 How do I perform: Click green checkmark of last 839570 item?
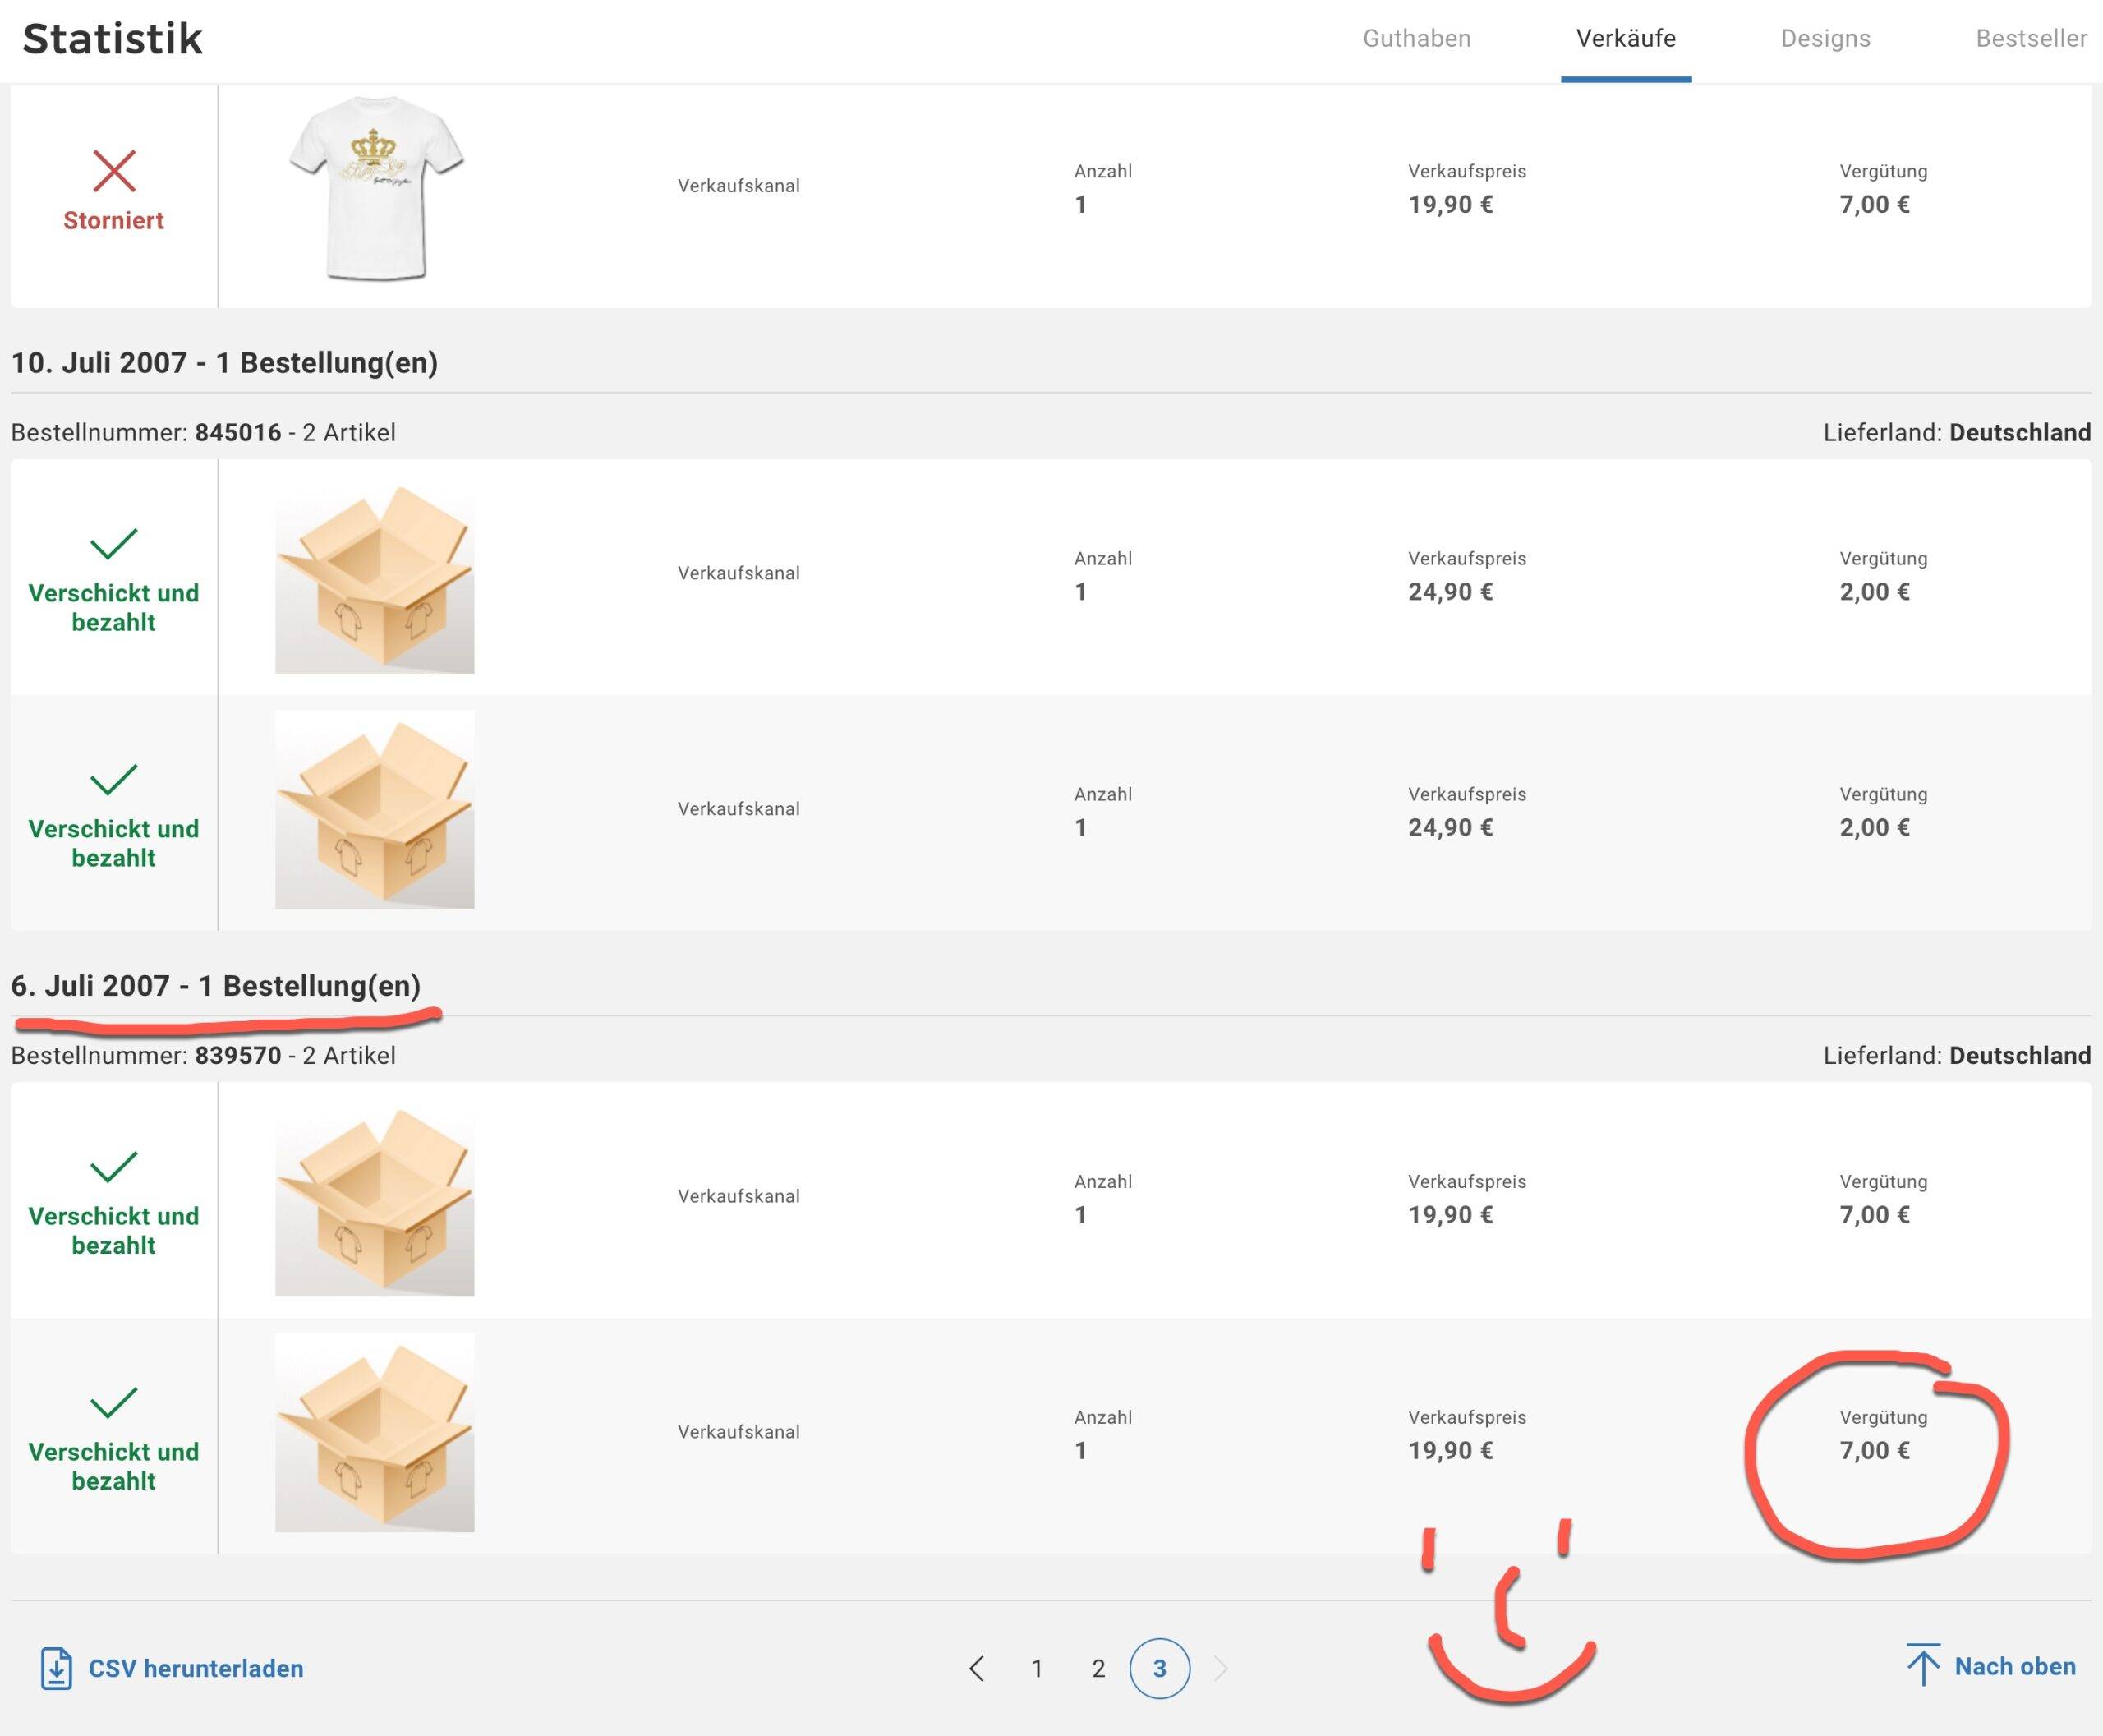click(x=114, y=1403)
